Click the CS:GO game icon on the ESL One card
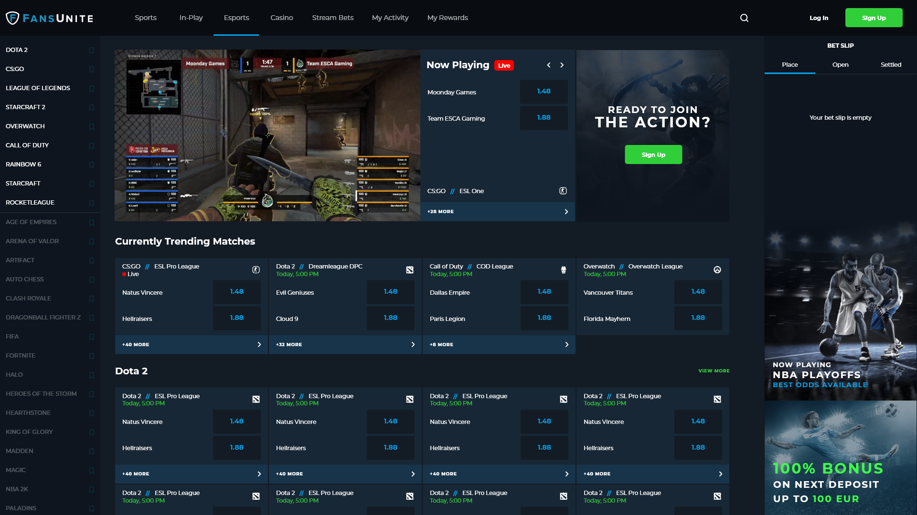 point(563,191)
